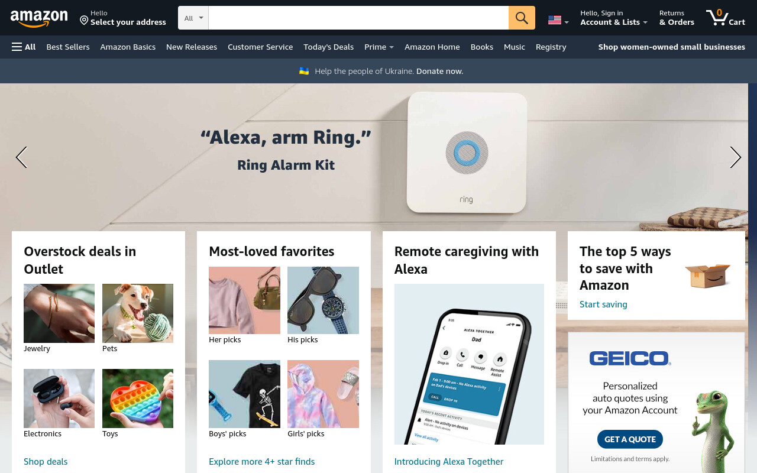Advance to next carousel slide arrow

pos(735,157)
